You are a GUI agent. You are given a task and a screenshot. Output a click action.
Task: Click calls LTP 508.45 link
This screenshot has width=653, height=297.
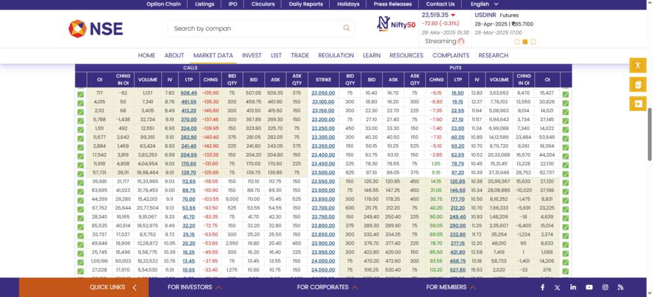point(189,93)
